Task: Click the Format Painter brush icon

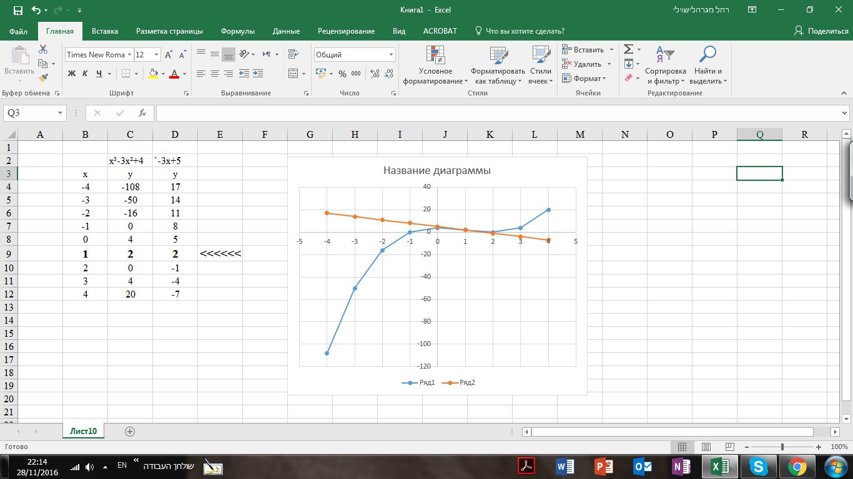Action: [43, 78]
